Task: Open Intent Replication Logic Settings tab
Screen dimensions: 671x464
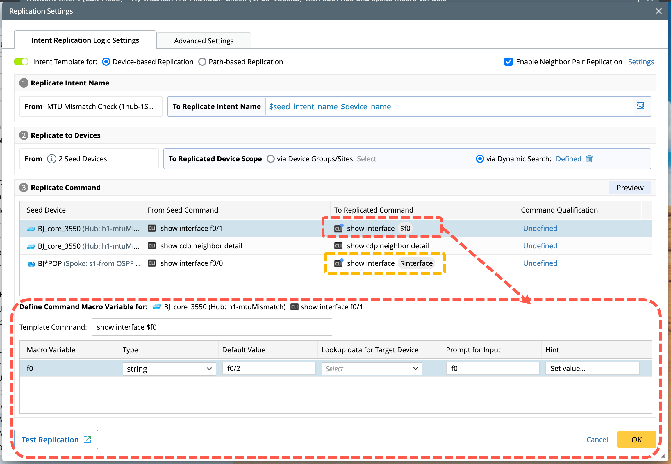Action: pos(85,40)
